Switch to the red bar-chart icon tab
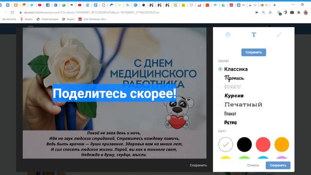This screenshot has height=175, width=311. [x=199, y=5]
